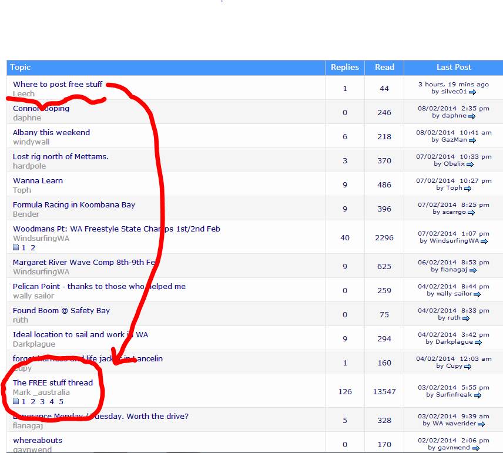Open 'Formula Racing in Koombana Bay' topic
Viewport: 503px width, 453px height.
click(74, 205)
